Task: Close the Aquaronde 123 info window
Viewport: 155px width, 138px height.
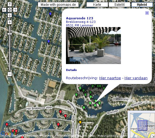Action: 147,13
